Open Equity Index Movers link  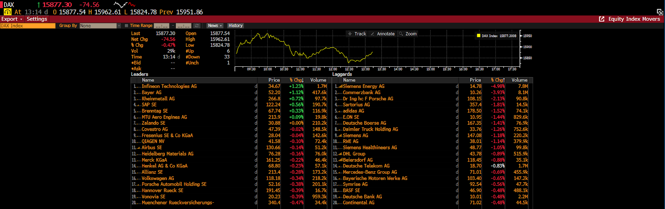click(x=634, y=19)
